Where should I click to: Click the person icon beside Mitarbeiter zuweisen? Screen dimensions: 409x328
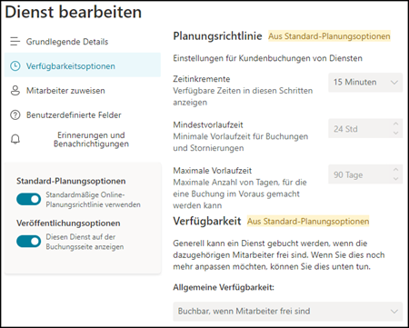click(x=15, y=91)
